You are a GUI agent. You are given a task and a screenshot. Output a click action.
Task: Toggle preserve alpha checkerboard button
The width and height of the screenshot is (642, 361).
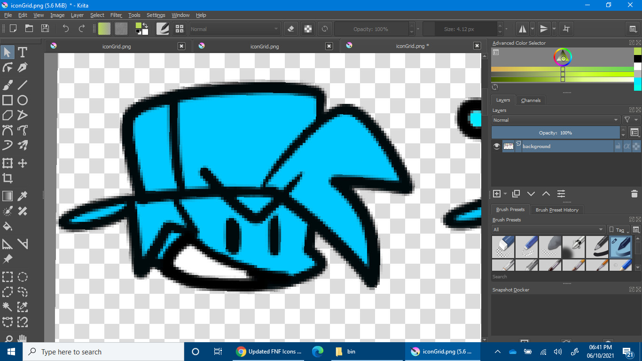[307, 29]
